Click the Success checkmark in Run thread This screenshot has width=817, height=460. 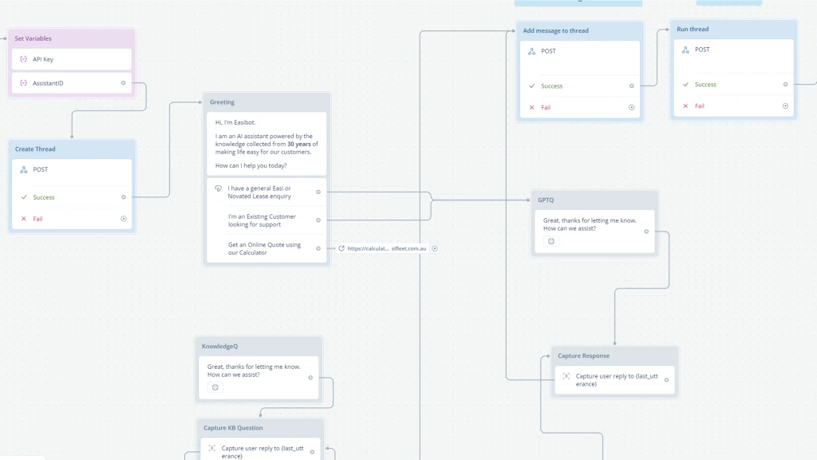click(x=685, y=85)
